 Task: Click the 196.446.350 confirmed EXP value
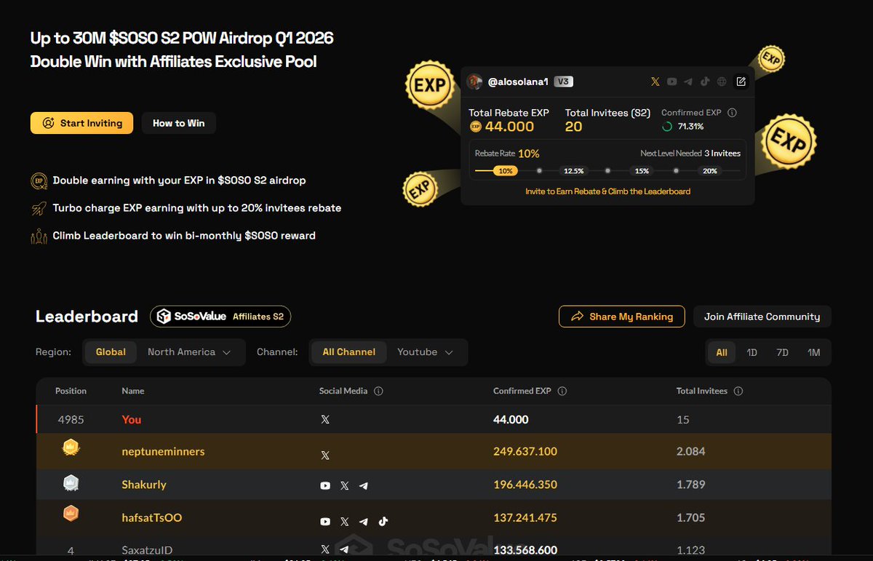pos(525,485)
